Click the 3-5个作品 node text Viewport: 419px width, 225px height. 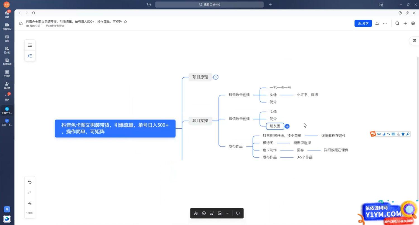(x=304, y=157)
